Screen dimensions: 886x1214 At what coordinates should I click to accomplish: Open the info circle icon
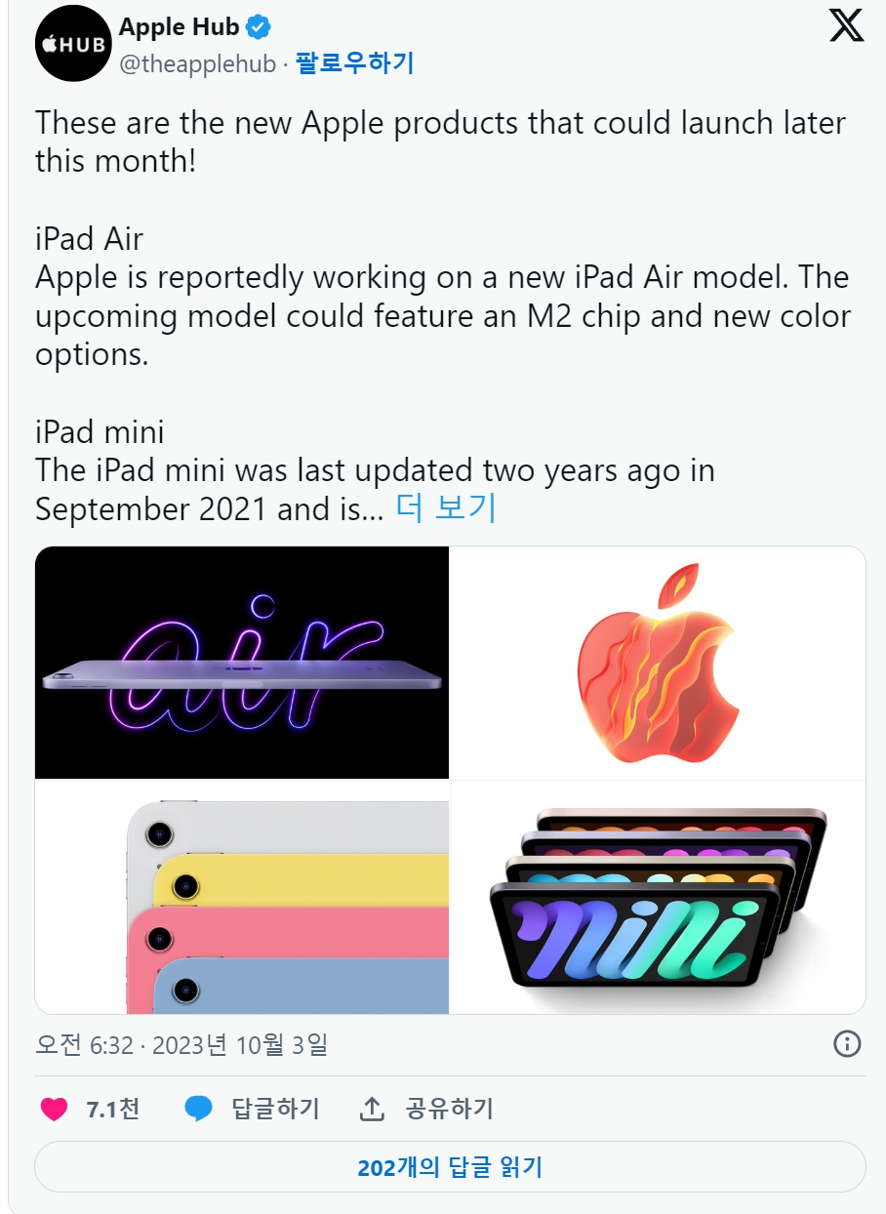coord(847,1044)
